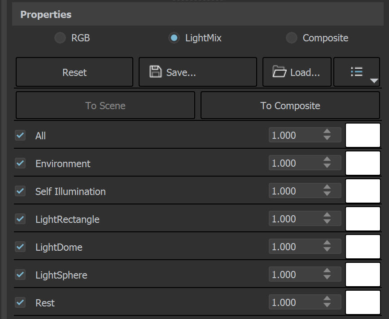This screenshot has height=319, width=389.
Task: Select the RGB radio button
Action: pyautogui.click(x=60, y=38)
